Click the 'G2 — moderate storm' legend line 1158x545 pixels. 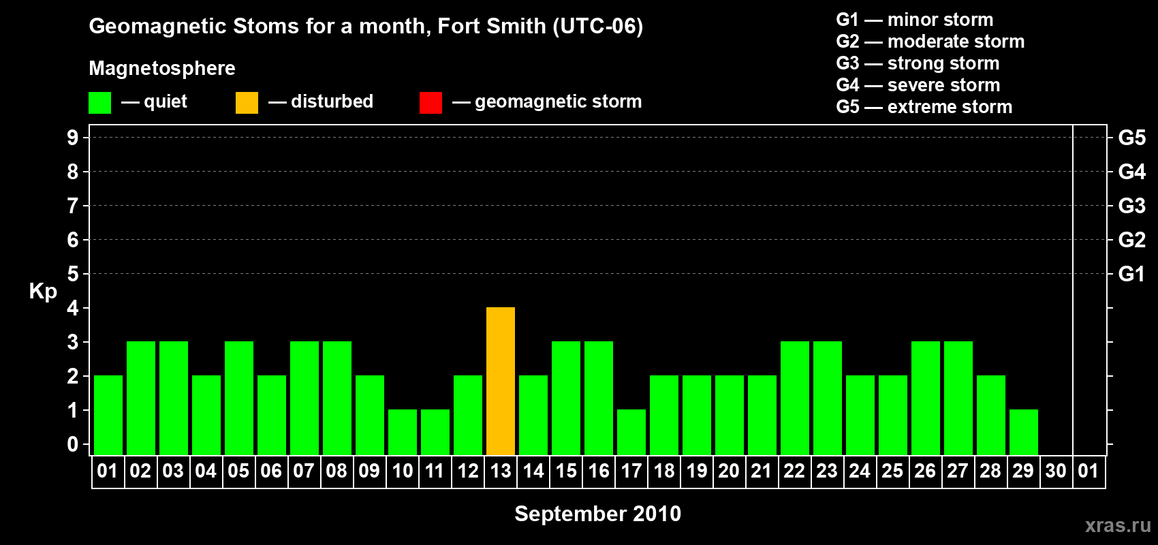pyautogui.click(x=930, y=42)
